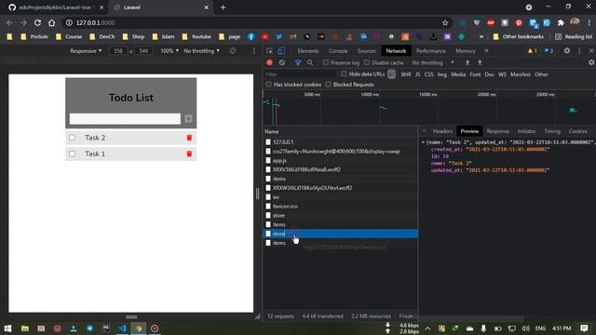Open DevTools more options menu
This screenshot has height=335, width=596.
point(579,50)
